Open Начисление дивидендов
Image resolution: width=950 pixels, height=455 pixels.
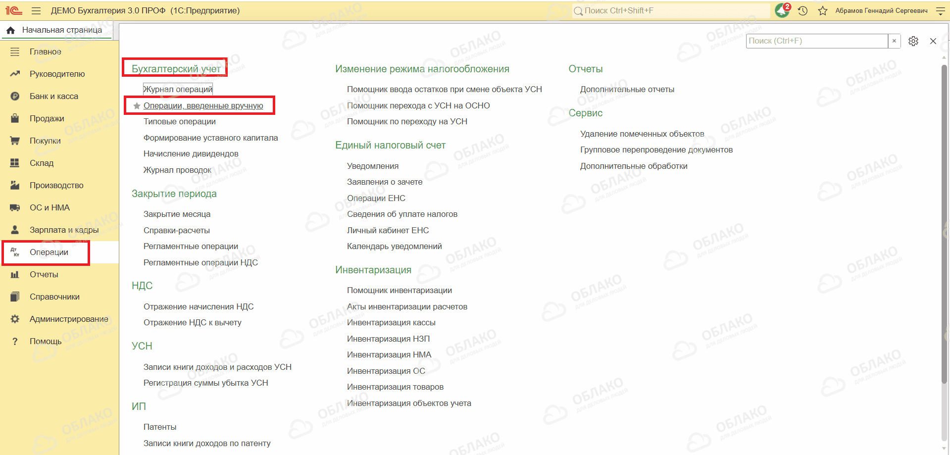(191, 153)
